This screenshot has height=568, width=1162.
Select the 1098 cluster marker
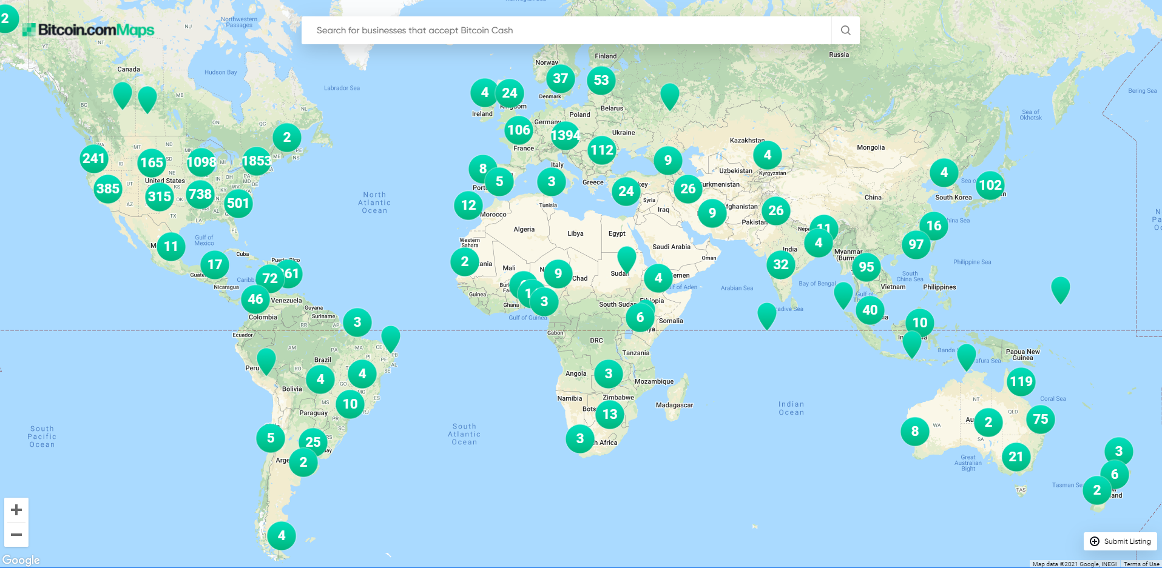[201, 162]
